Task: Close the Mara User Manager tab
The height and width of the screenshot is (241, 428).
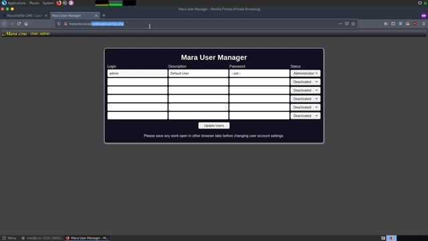Action: pos(96,15)
